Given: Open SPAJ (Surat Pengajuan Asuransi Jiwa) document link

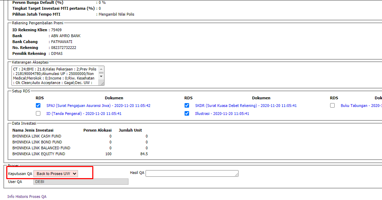Looking at the screenshot, I should (98, 106).
